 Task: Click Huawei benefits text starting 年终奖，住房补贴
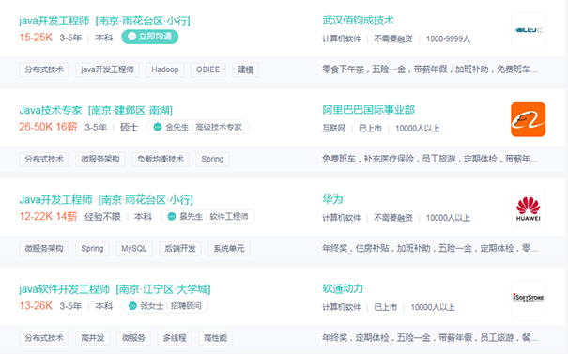(x=430, y=249)
